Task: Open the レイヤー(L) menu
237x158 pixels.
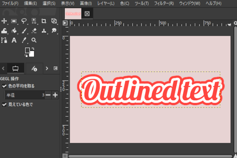Action: 105,4
